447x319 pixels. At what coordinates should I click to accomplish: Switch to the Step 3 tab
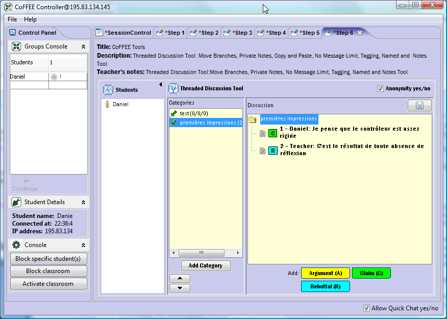(238, 33)
